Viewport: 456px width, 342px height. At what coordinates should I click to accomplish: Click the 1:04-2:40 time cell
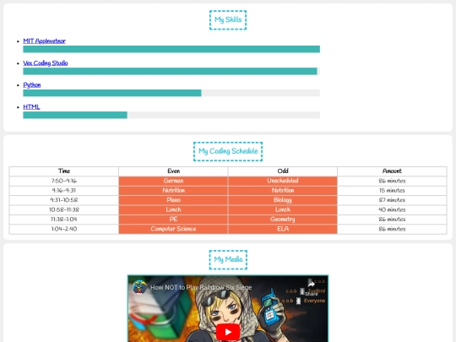point(64,229)
